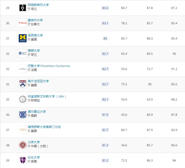Open the 北京大学 link

coord(34,142)
